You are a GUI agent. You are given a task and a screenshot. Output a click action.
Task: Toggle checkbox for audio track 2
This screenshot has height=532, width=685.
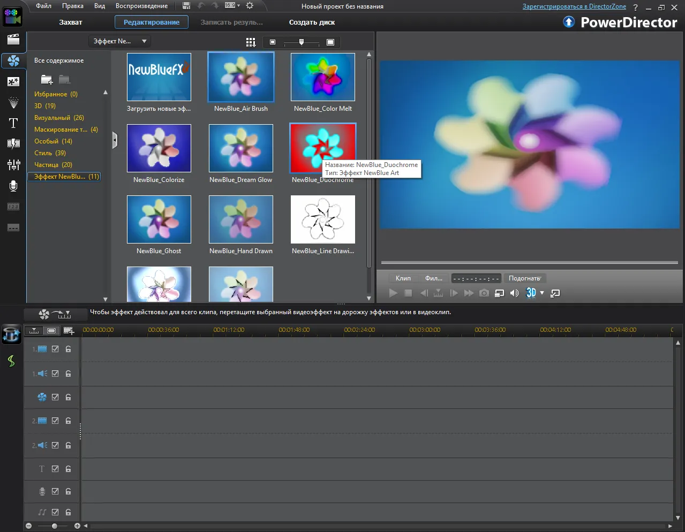55,445
